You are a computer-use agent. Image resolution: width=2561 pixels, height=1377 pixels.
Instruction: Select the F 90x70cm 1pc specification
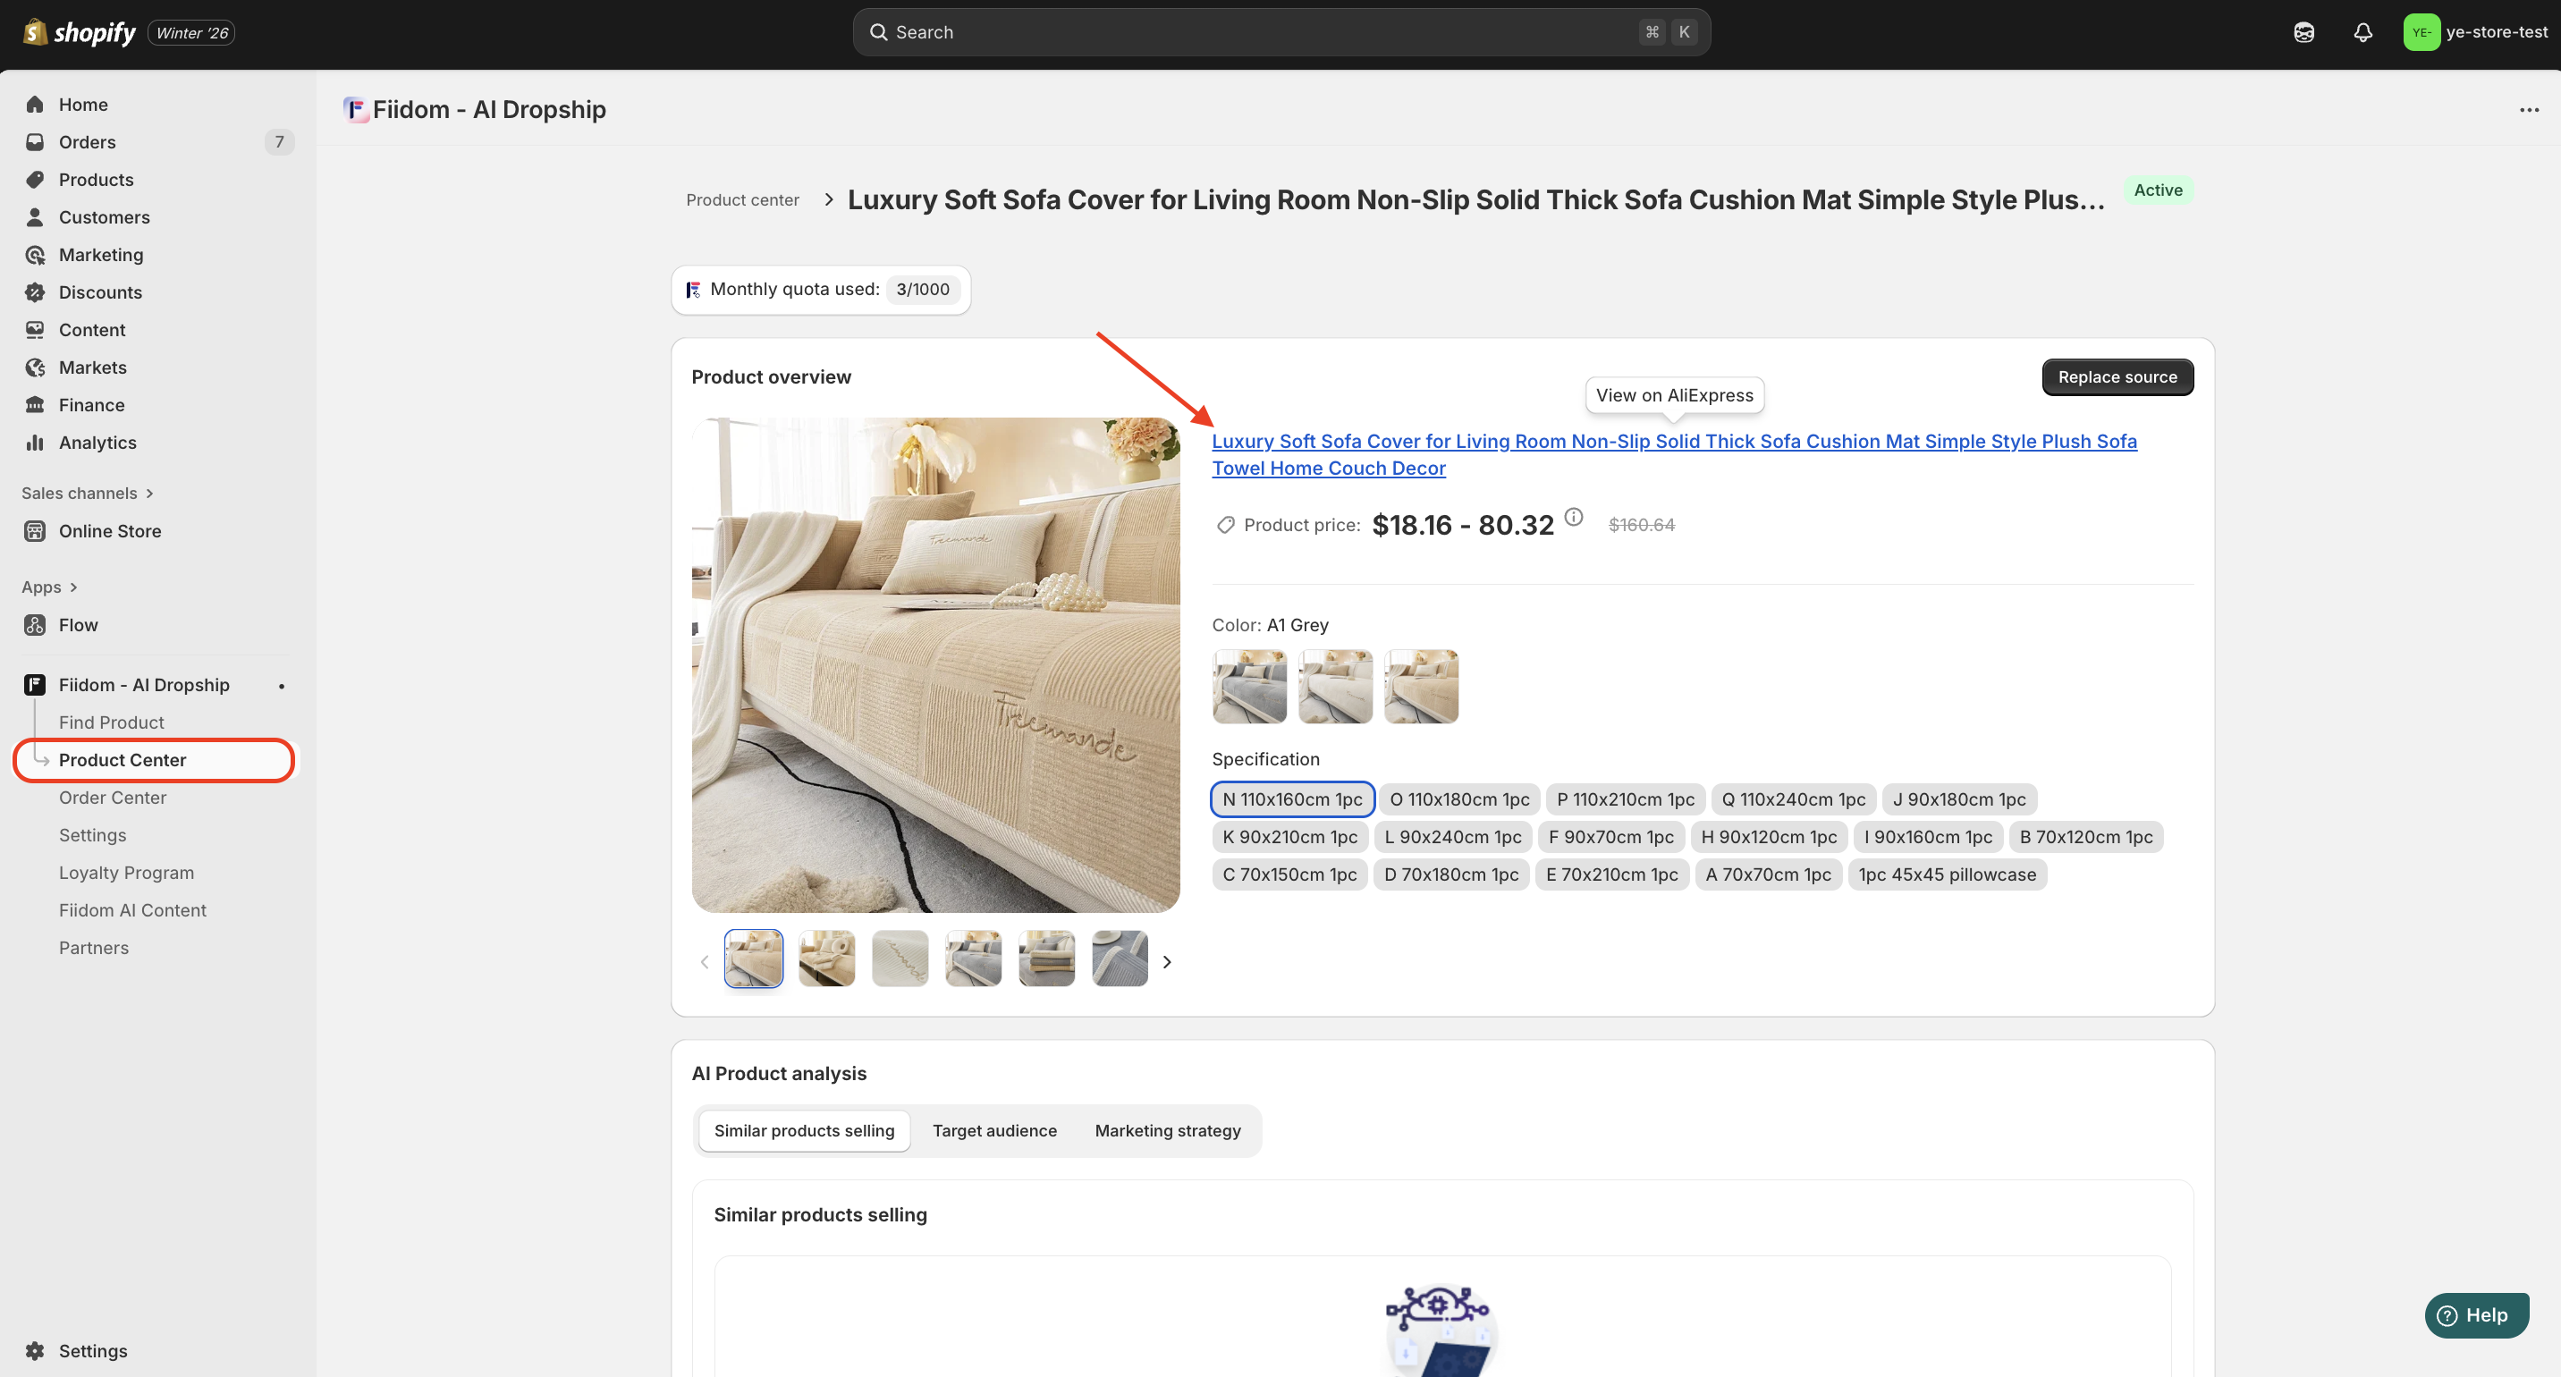point(1610,837)
